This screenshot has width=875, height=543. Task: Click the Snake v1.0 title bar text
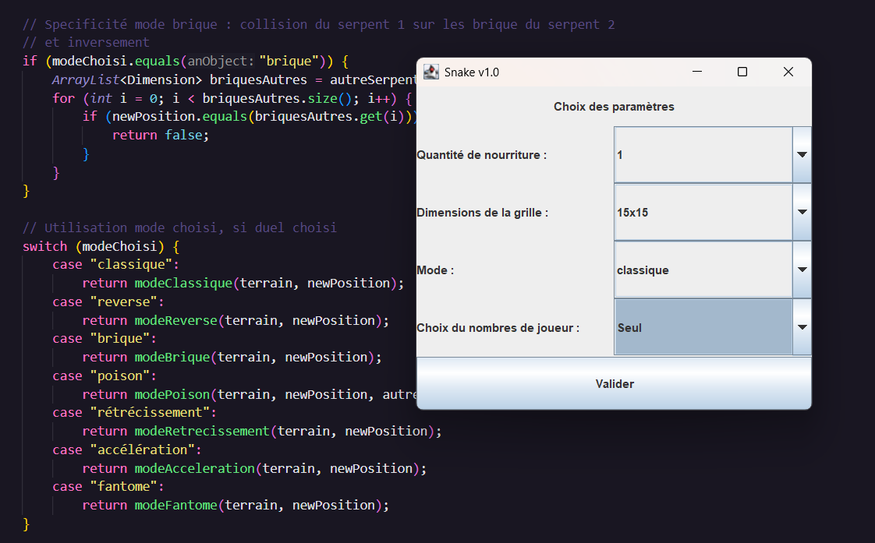[472, 72]
